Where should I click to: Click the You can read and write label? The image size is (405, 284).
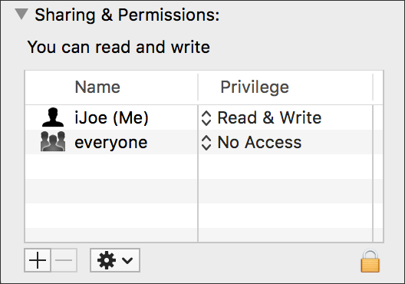(x=119, y=48)
